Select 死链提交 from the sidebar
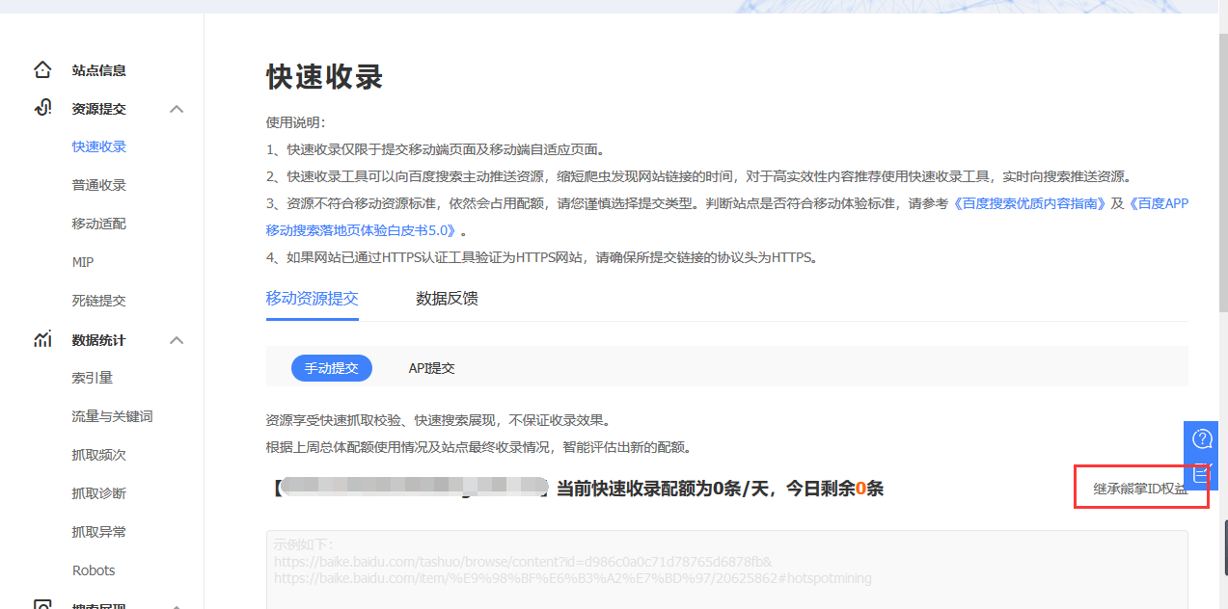Viewport: 1228px width, 609px height. click(98, 301)
